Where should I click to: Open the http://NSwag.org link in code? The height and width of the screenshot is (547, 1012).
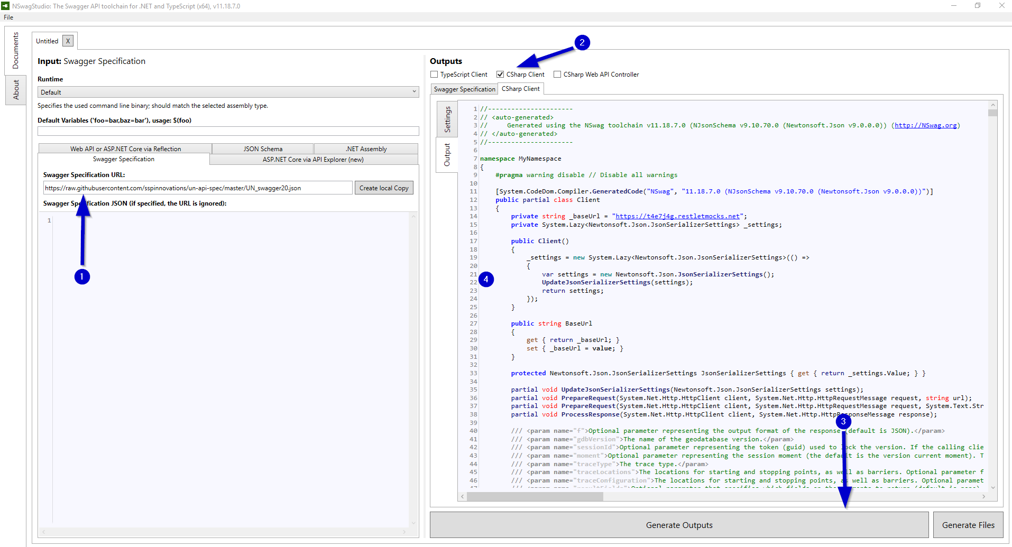pos(925,125)
